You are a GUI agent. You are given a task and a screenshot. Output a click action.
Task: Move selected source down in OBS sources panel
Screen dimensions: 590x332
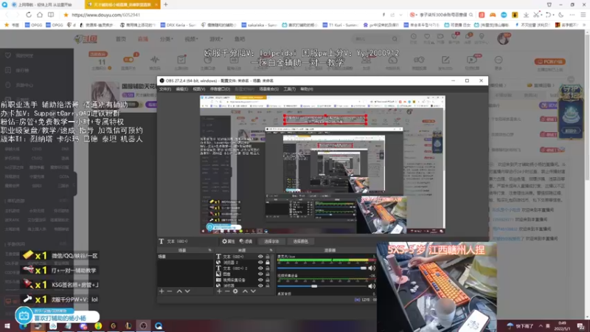click(x=253, y=291)
